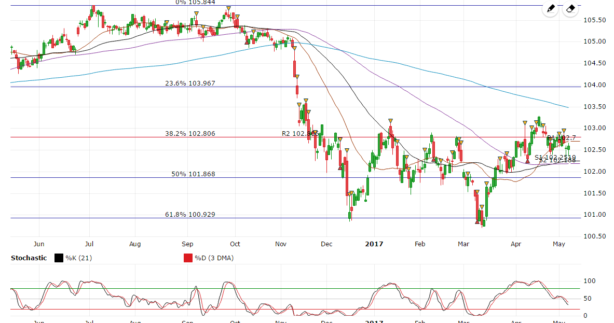The height and width of the screenshot is (323, 614).
Task: Select the eraser tool
Action: pos(570,8)
